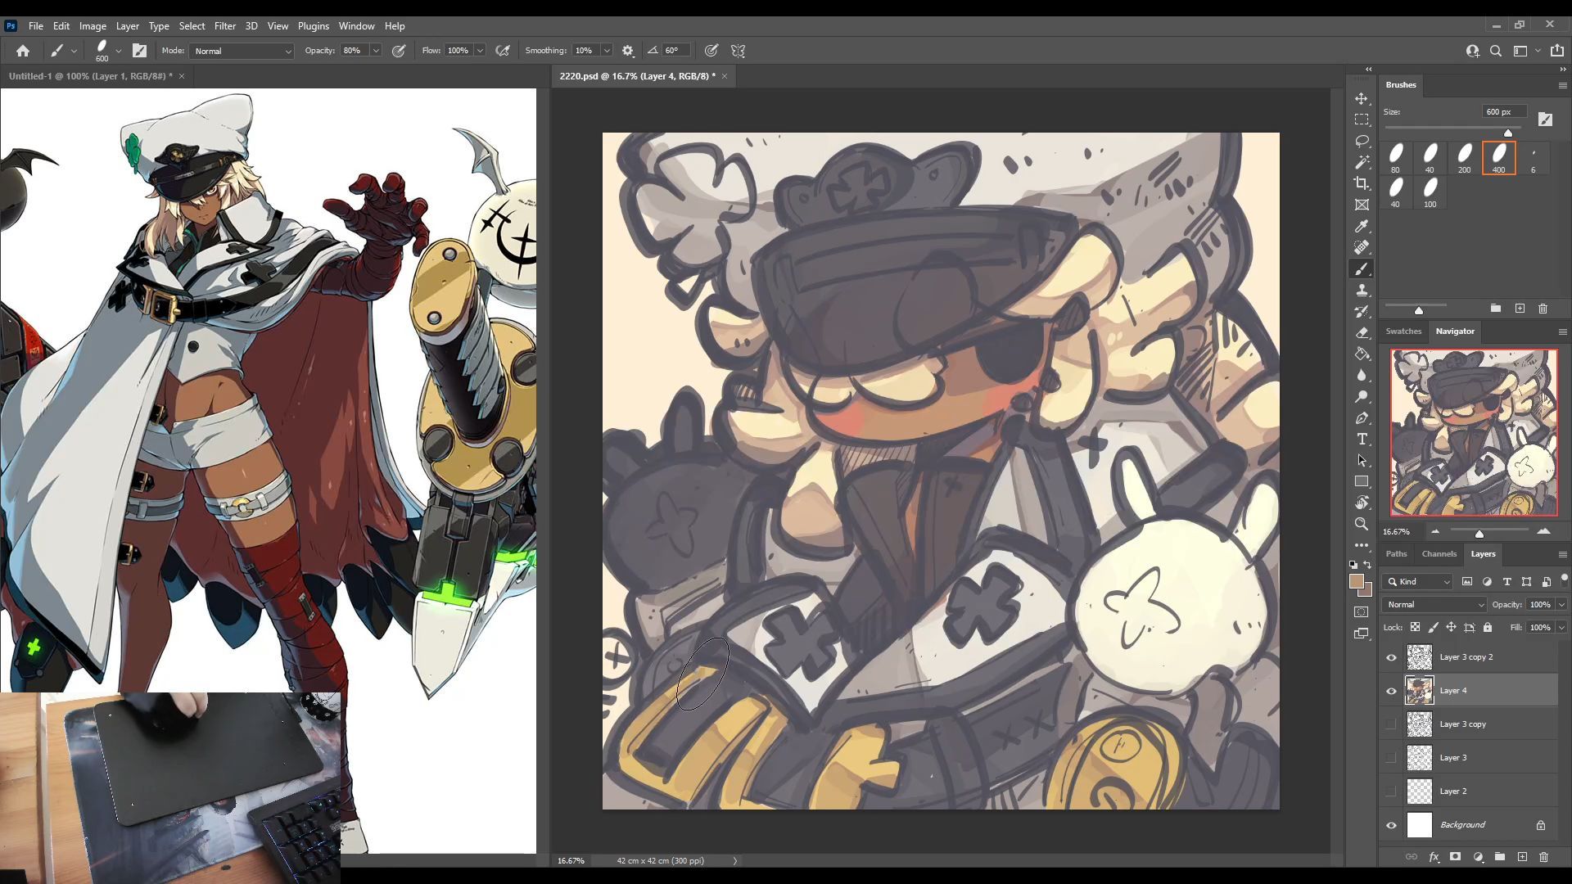Select the Paint Bucket tool
The image size is (1572, 884).
coord(1362,354)
